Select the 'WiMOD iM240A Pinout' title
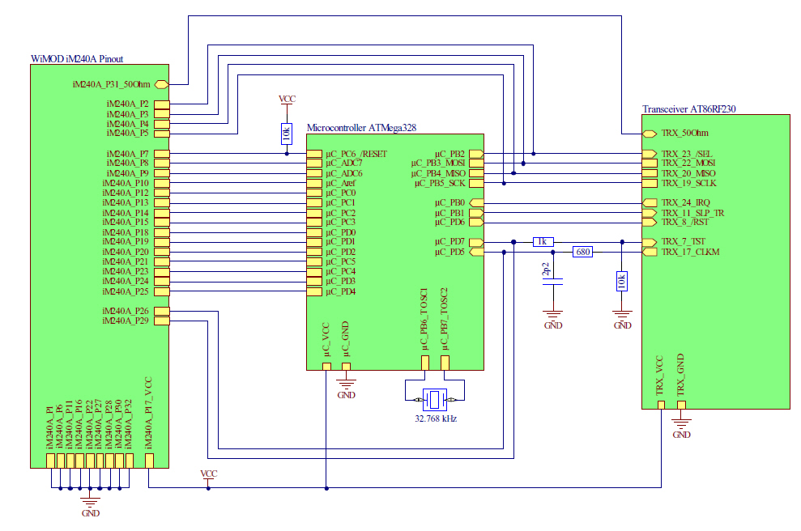The width and height of the screenshot is (801, 531). coord(77,59)
